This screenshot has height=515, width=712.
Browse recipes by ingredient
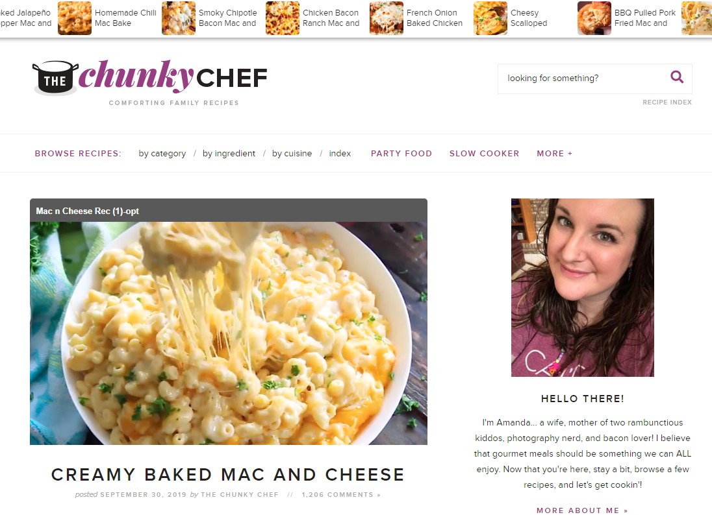click(229, 153)
